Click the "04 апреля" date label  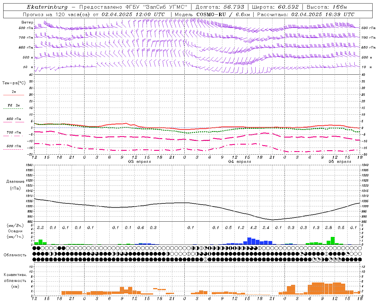tap(240, 162)
